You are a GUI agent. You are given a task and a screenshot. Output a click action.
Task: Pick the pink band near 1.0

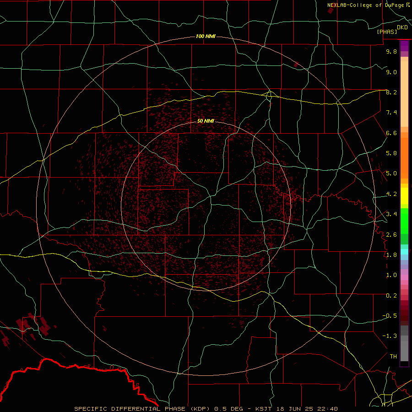(404, 277)
